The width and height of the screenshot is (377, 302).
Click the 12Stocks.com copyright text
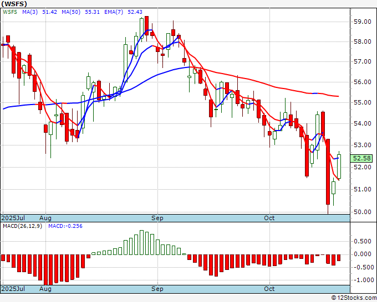(x=354, y=298)
